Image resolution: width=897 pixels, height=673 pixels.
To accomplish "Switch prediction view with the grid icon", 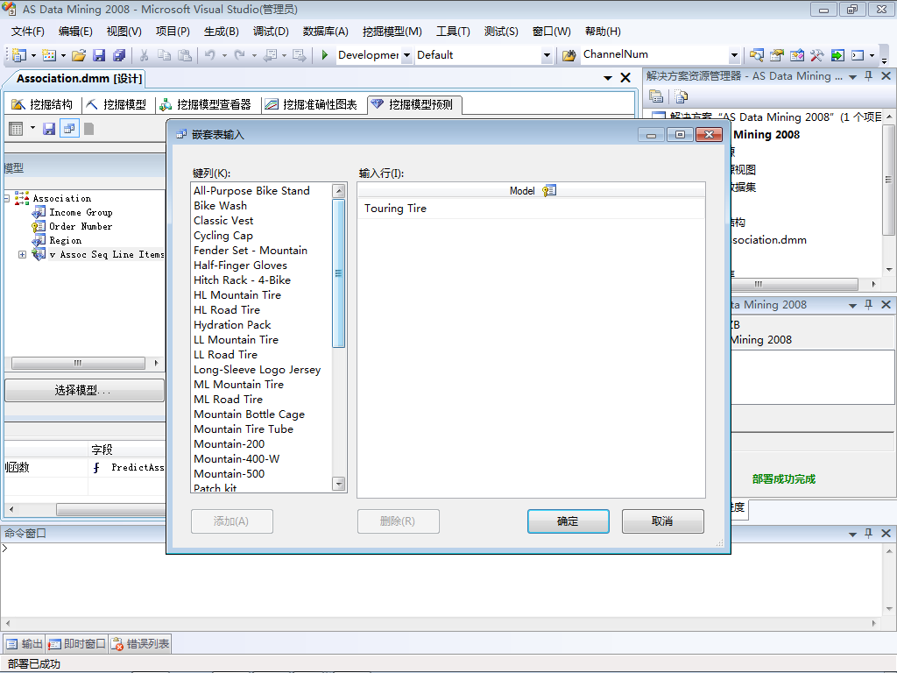I will [16, 129].
